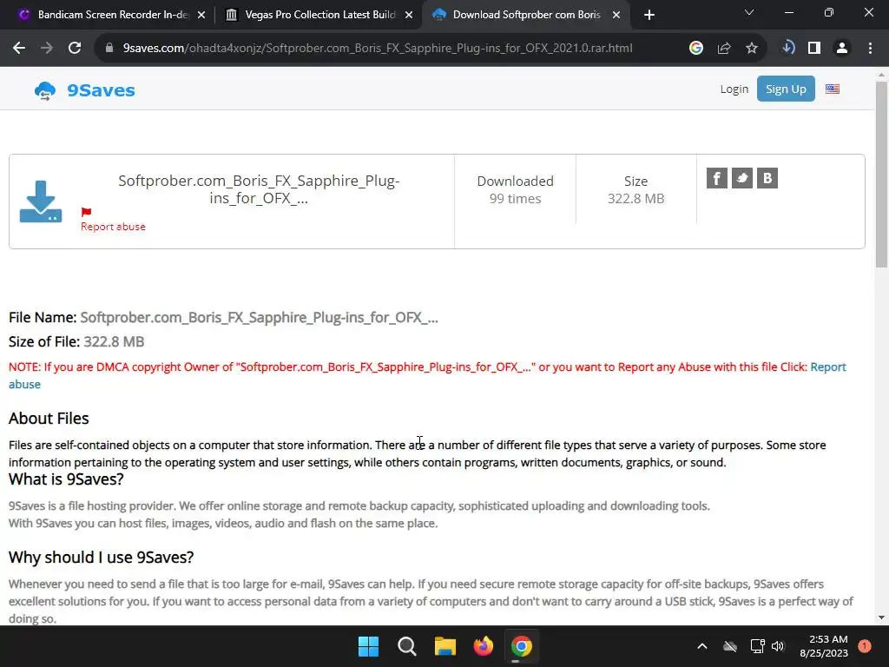This screenshot has height=667, width=889.
Task: Click the 'About Files' heading
Action: point(49,419)
